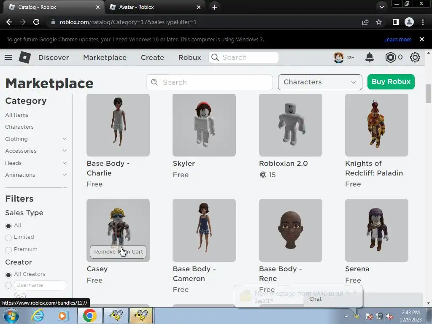Viewport: 432px width, 324px height.
Task: Select the Premium sales type radio
Action: pos(8,250)
